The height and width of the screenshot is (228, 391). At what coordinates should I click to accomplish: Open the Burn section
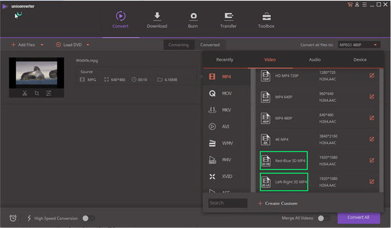click(194, 19)
